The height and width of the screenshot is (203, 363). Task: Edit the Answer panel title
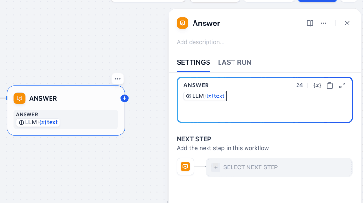point(206,23)
